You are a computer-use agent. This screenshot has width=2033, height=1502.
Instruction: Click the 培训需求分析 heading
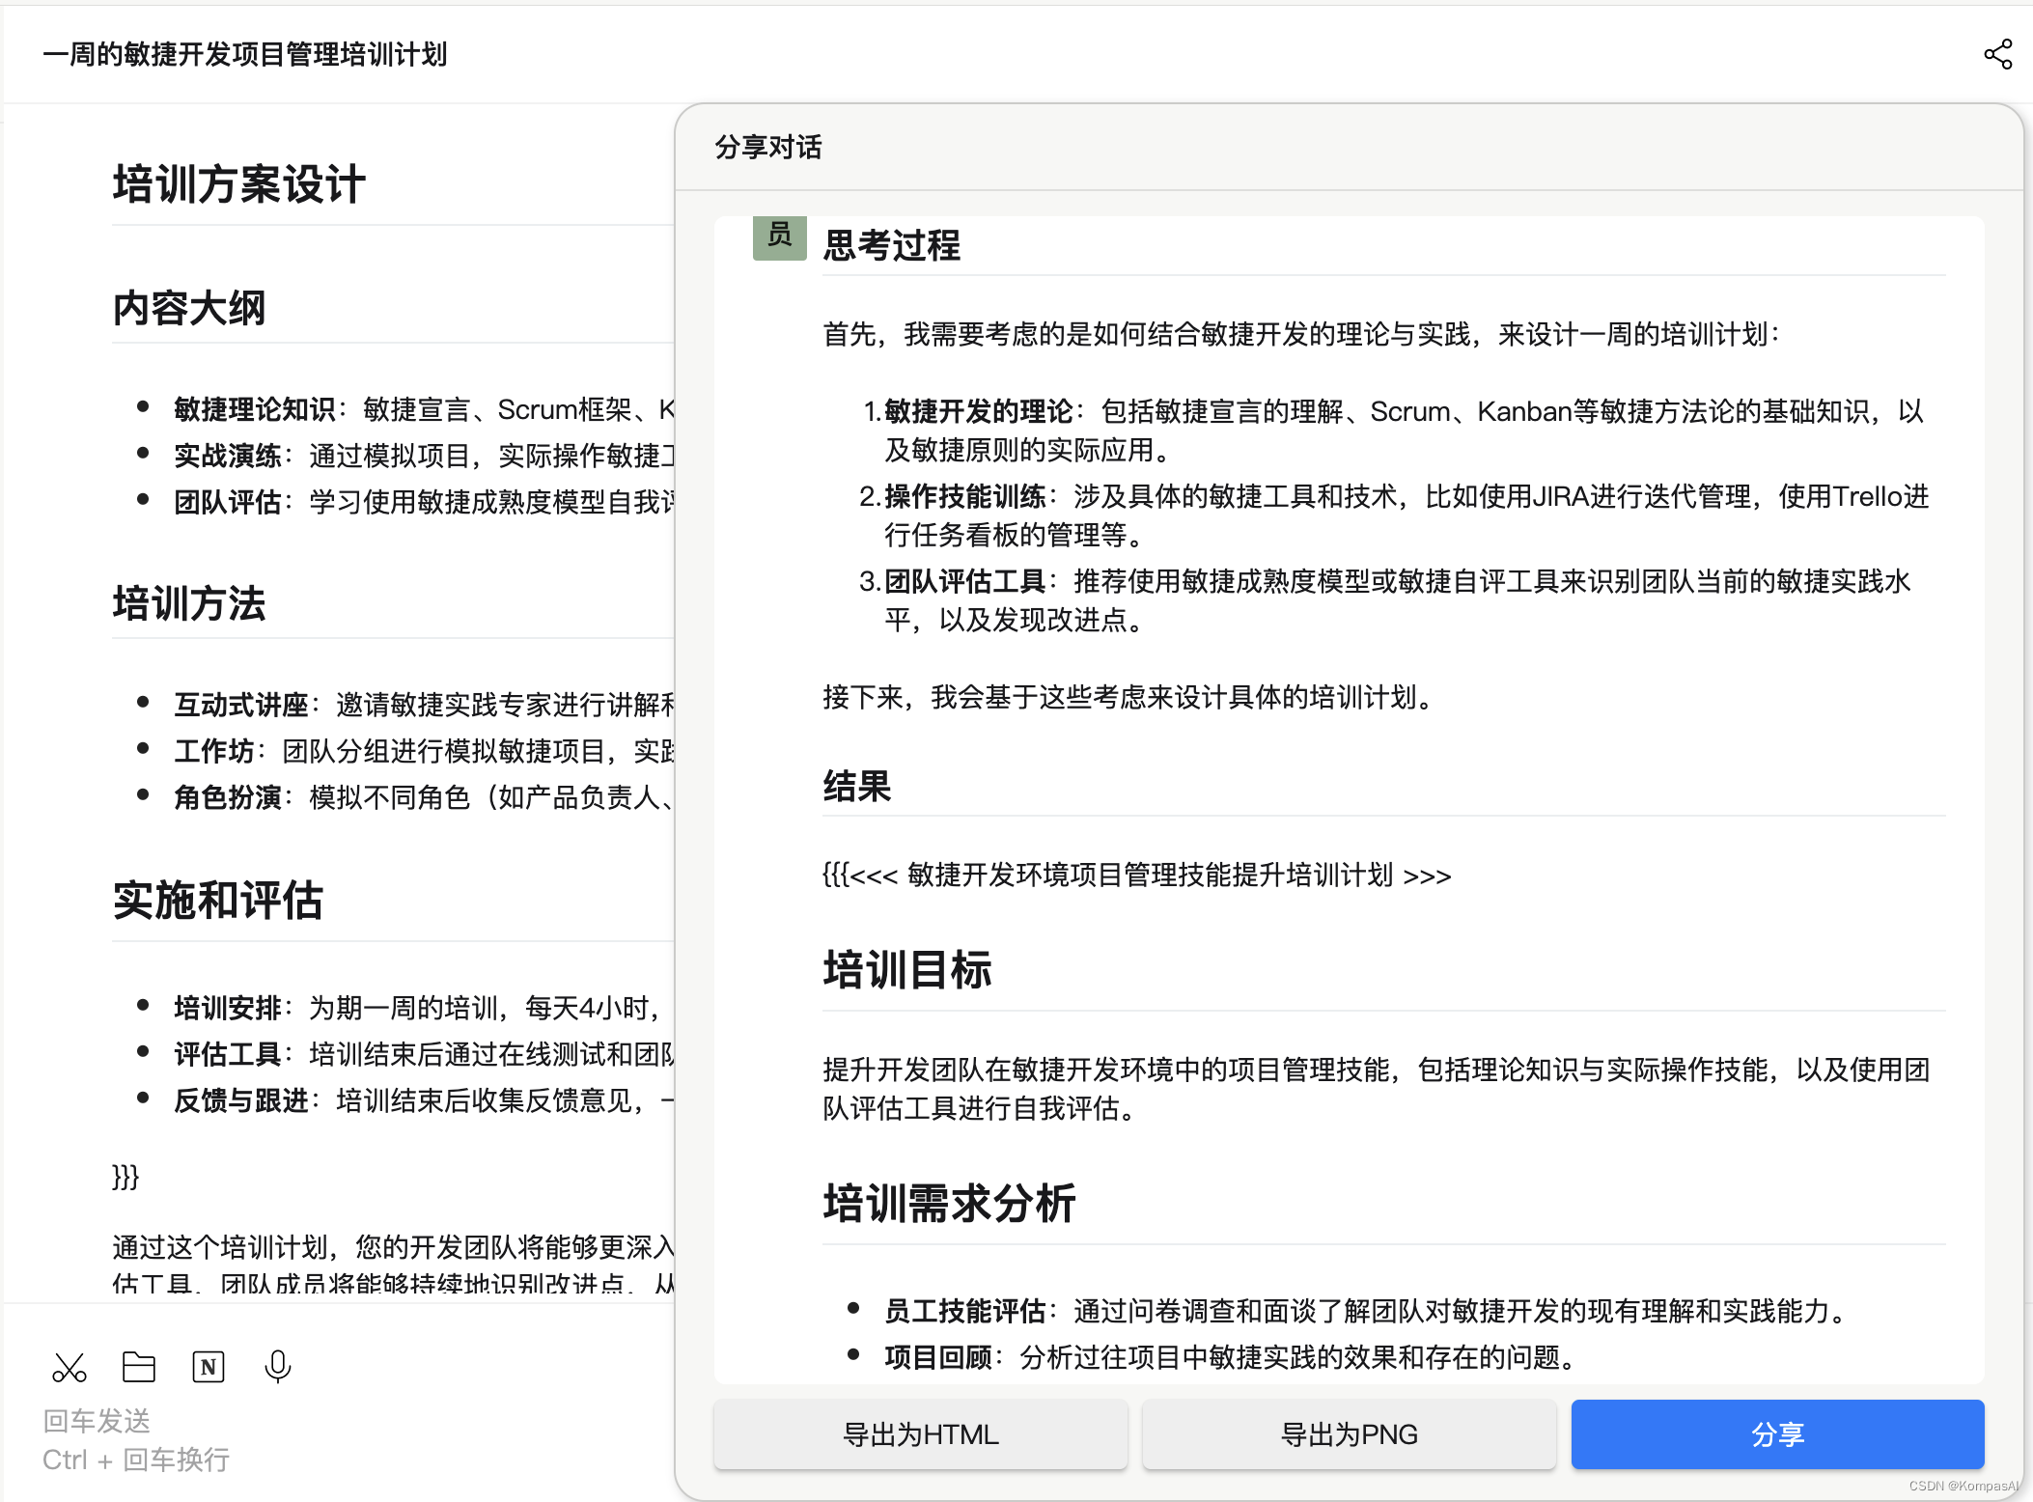pyautogui.click(x=949, y=1203)
